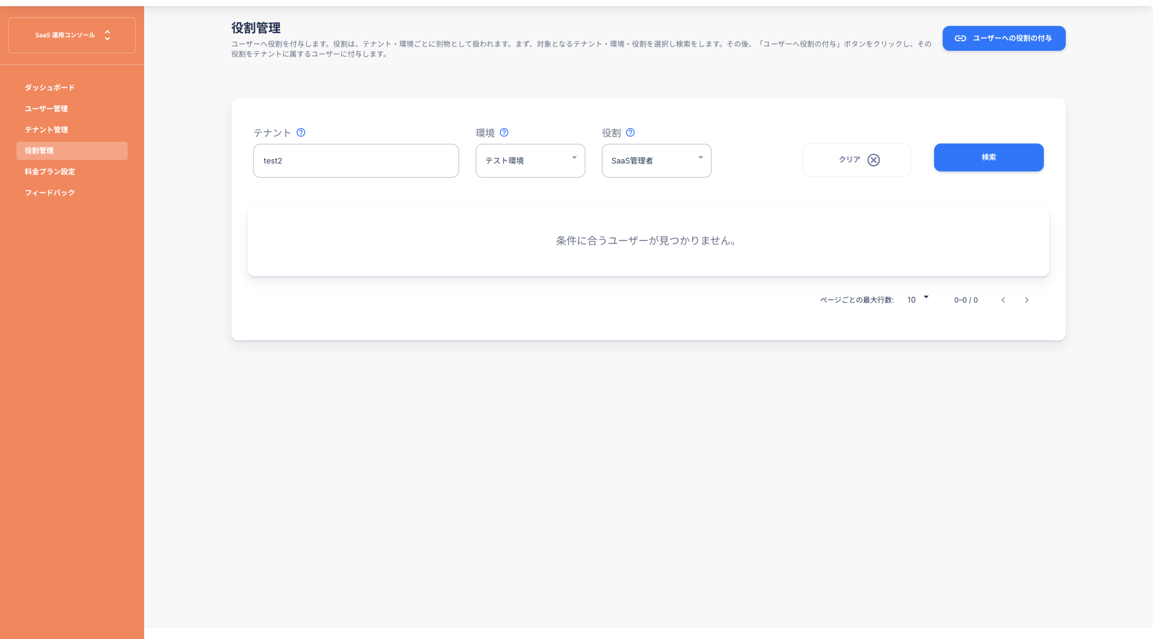Click the テナント input field containing test2
Viewport: 1153px width, 639px height.
pyautogui.click(x=356, y=161)
